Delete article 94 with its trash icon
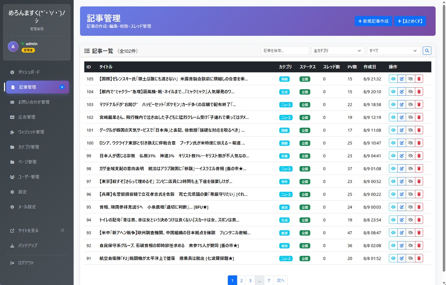Image resolution: width=446 pixels, height=285 pixels. point(419,220)
